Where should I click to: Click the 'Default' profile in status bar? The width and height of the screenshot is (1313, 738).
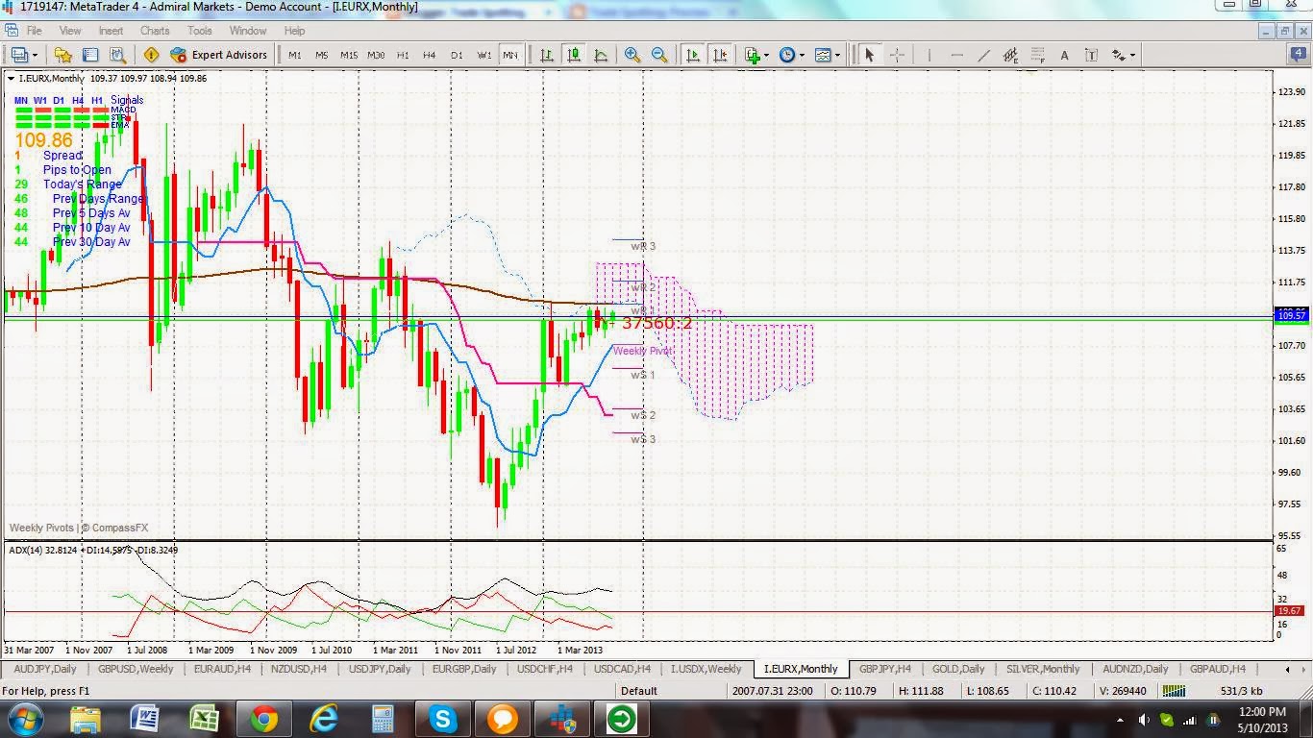[639, 690]
